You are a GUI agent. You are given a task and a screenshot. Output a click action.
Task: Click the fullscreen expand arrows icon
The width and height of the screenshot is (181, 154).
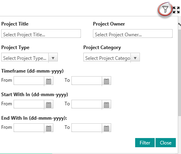point(176,10)
